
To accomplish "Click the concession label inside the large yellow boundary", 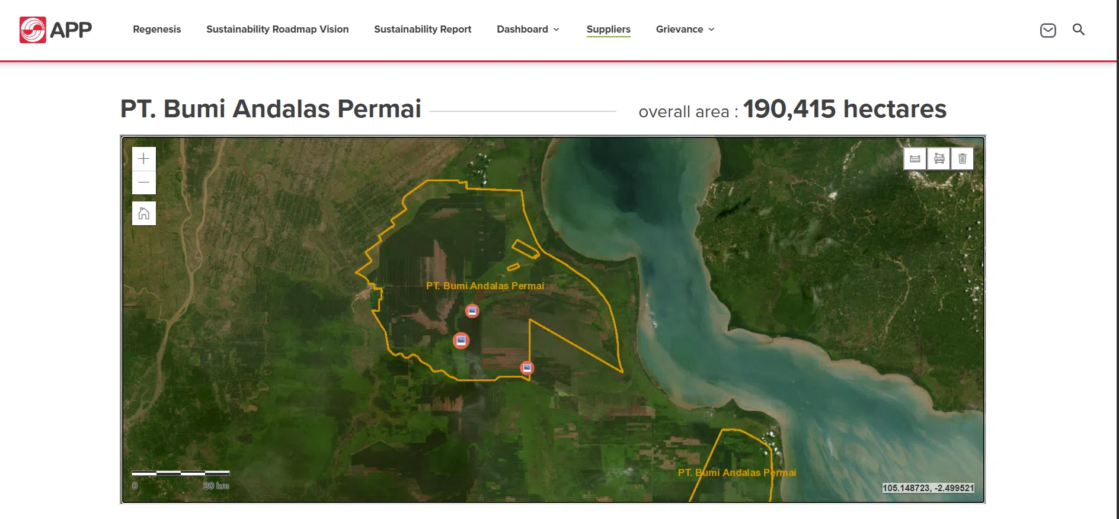I will point(485,286).
